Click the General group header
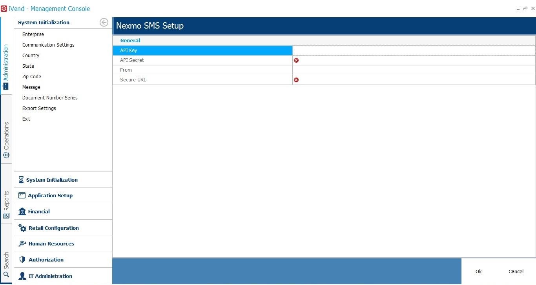 click(x=324, y=40)
